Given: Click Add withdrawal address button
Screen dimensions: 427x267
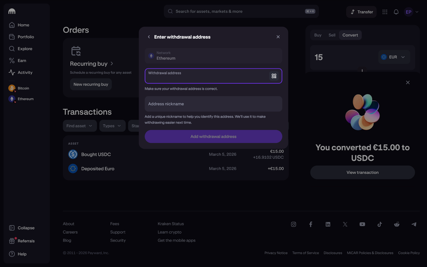Looking at the screenshot, I should tap(213, 136).
